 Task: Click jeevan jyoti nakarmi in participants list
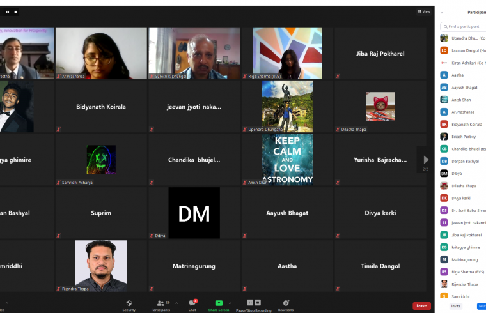click(463, 222)
